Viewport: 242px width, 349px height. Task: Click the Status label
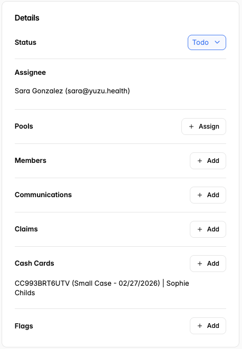point(25,42)
